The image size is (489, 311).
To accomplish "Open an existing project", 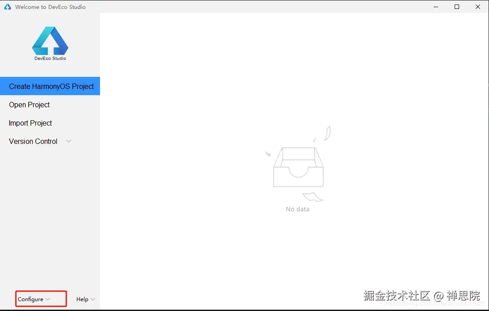I will 29,105.
